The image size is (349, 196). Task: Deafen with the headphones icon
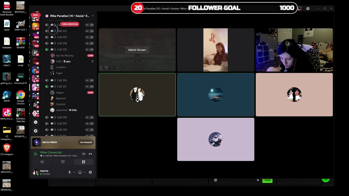[x=80, y=172]
